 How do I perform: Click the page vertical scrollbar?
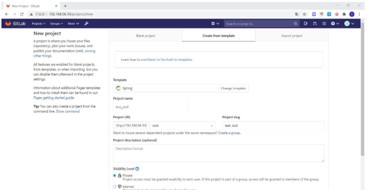(x=362, y=89)
